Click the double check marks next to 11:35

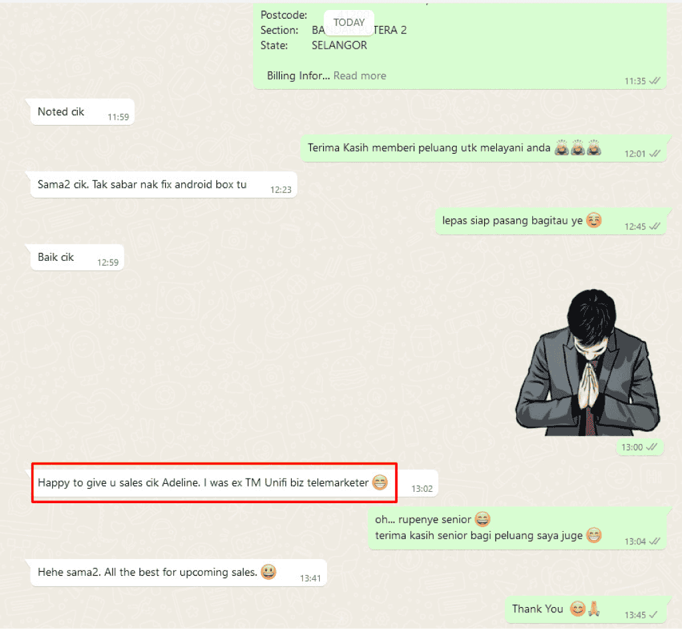coord(654,81)
